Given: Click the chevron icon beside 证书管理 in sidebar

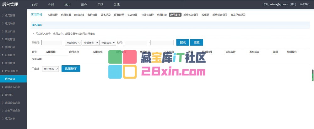Looking at the screenshot, I should coord(3,55).
